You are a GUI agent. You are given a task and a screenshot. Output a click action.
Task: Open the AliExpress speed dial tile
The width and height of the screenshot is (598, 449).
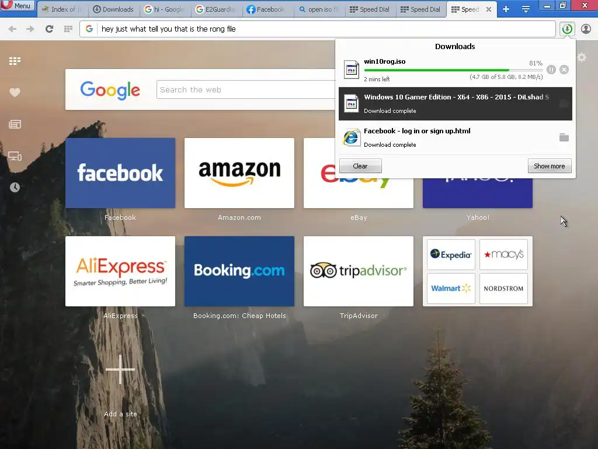pos(120,271)
